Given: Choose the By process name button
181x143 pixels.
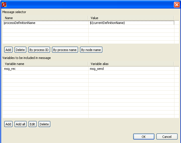Looking at the screenshot, I should click(65, 50).
